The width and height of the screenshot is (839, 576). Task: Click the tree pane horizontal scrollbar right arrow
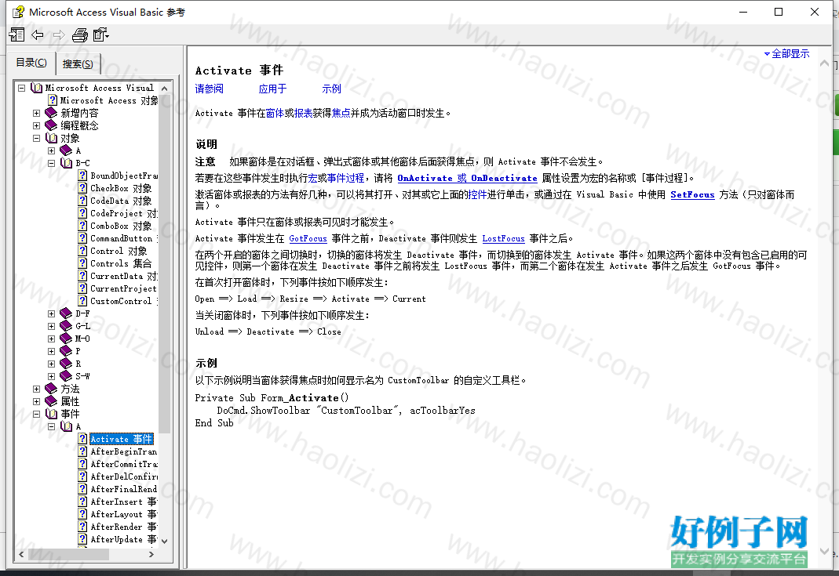(151, 554)
